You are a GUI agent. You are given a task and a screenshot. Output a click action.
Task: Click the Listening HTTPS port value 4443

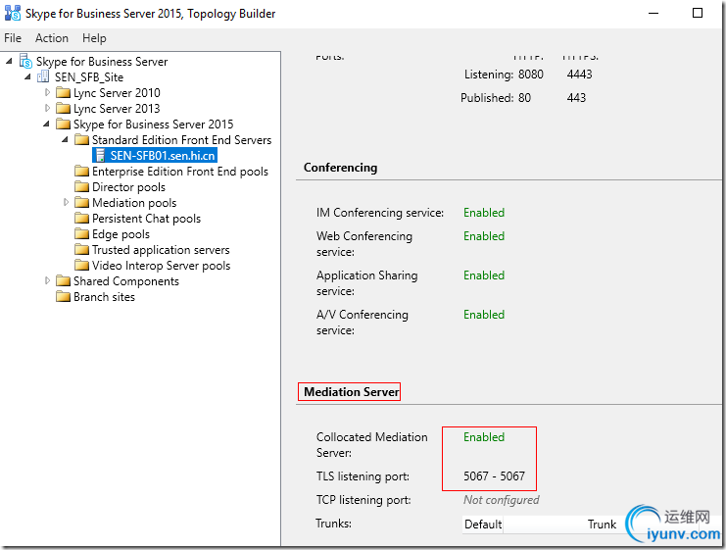(579, 75)
